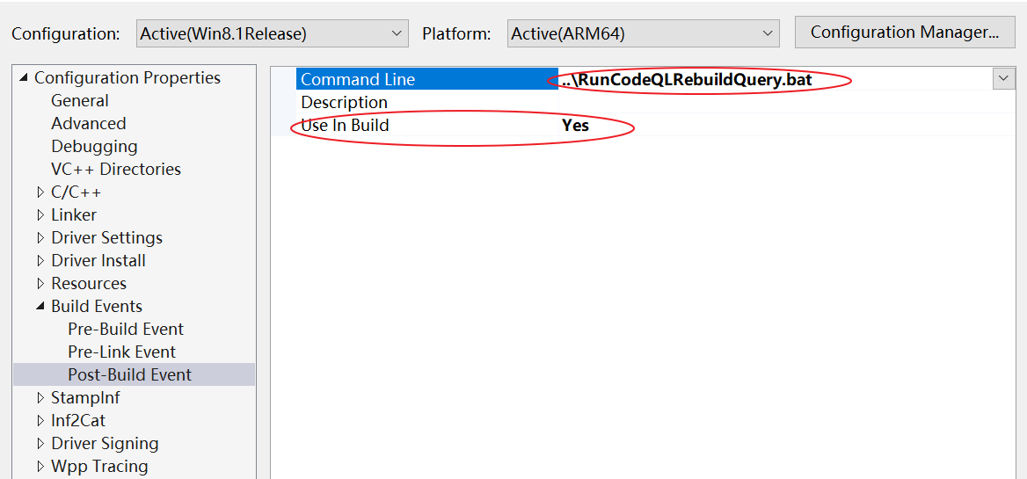Expand the Inf2Cat node
The width and height of the screenshot is (1027, 479).
click(x=40, y=421)
